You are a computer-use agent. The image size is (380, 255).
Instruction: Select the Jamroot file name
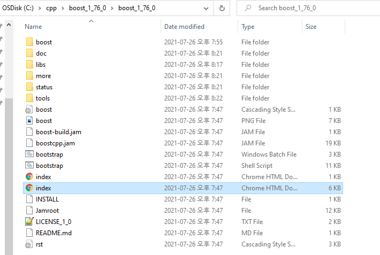coord(47,211)
